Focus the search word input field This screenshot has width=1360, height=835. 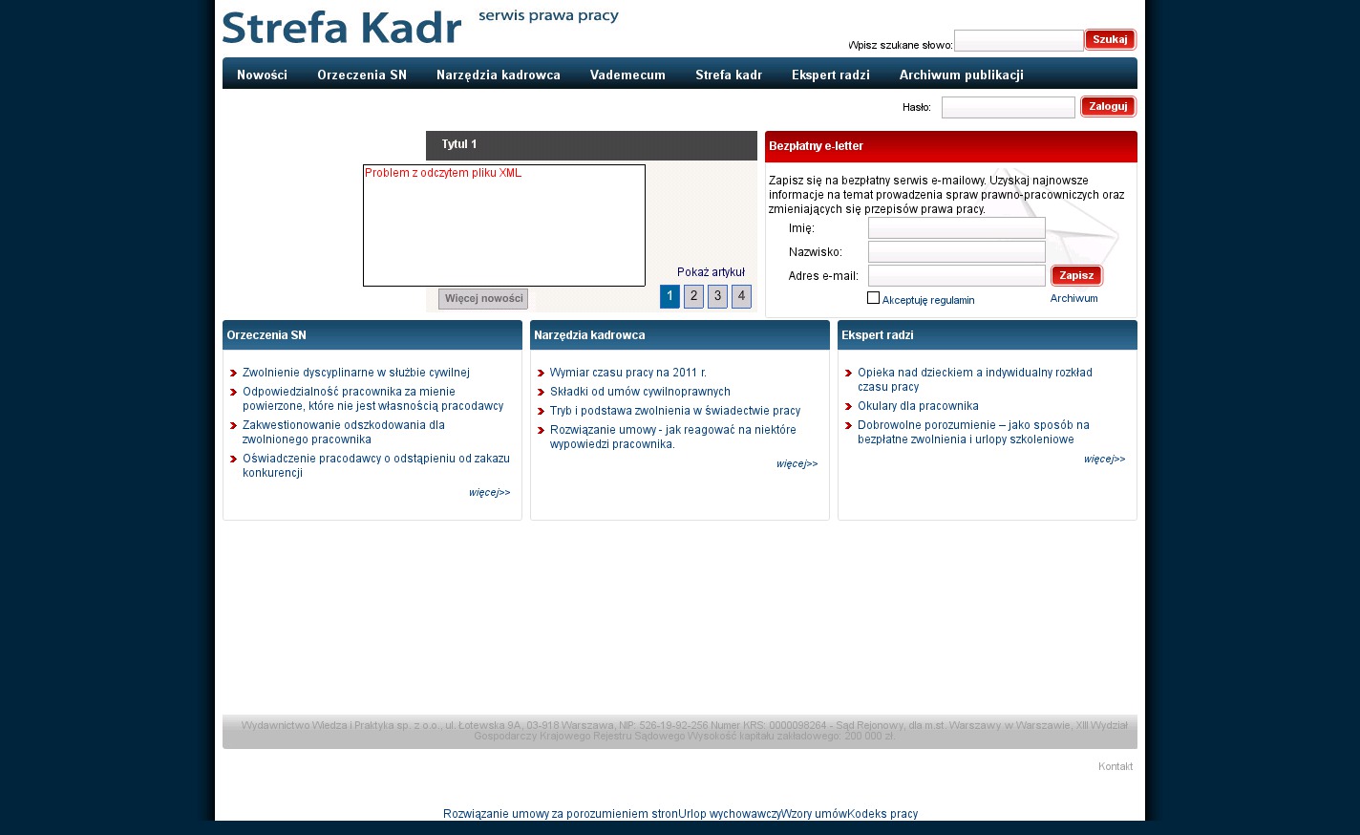pos(1018,40)
